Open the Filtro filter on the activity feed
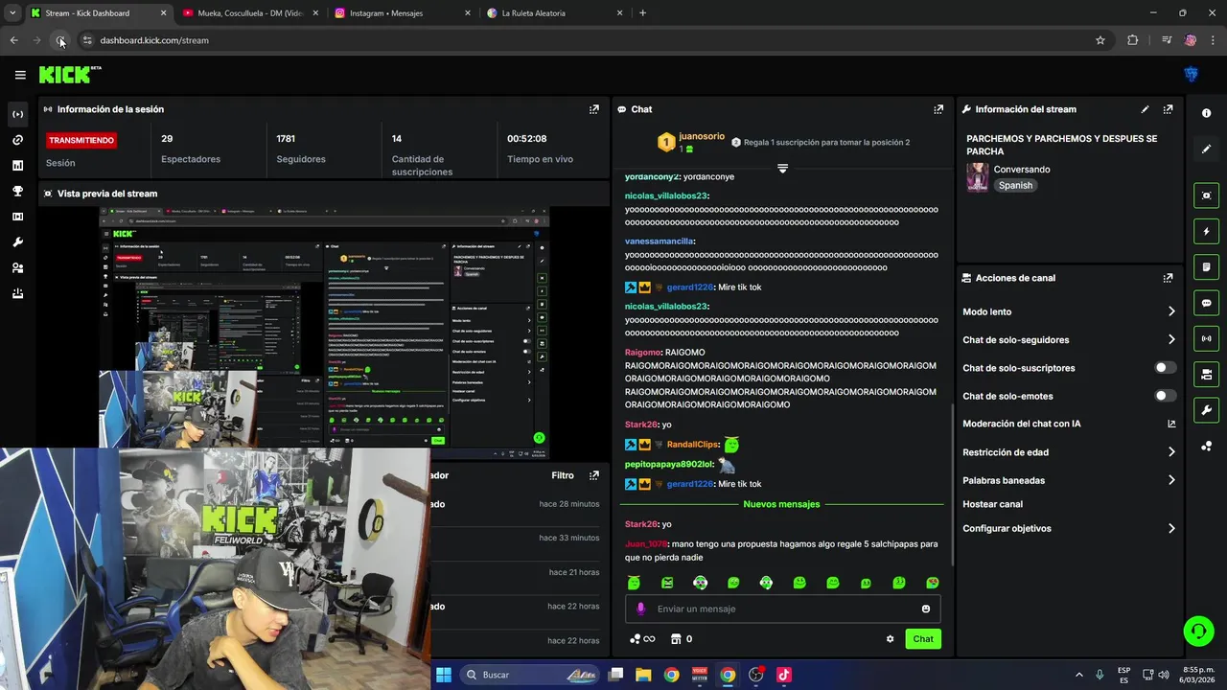 click(x=563, y=475)
